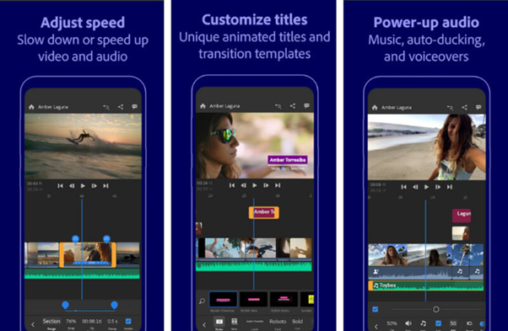
Task: Tap undo icon in Power-up audio phone
Action: tap(450, 108)
